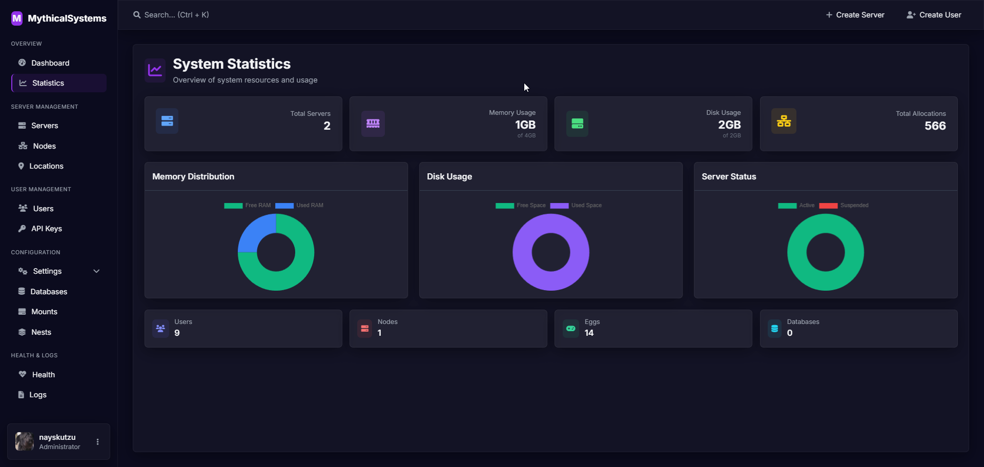The image size is (984, 467).
Task: Click the Users group icon in sidebar
Action: click(23, 208)
